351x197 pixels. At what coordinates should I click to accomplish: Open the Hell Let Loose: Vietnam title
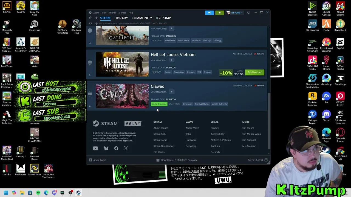(173, 55)
